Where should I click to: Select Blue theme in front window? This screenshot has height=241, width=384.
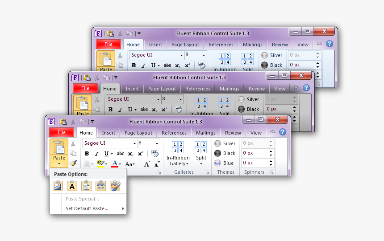point(224,163)
